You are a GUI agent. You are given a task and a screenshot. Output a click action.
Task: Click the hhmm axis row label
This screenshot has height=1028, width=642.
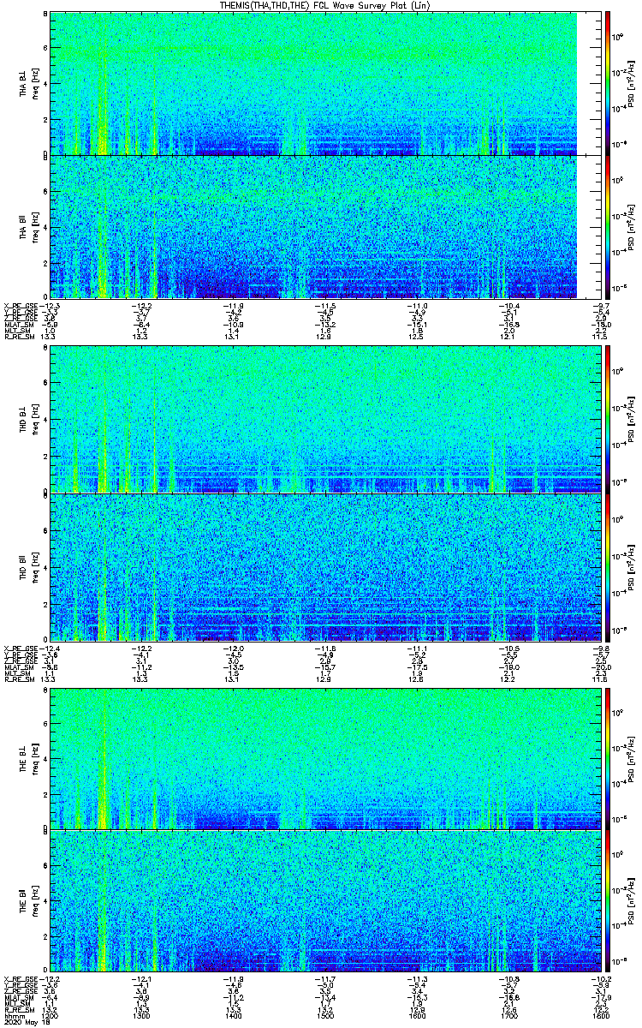pyautogui.click(x=13, y=1015)
